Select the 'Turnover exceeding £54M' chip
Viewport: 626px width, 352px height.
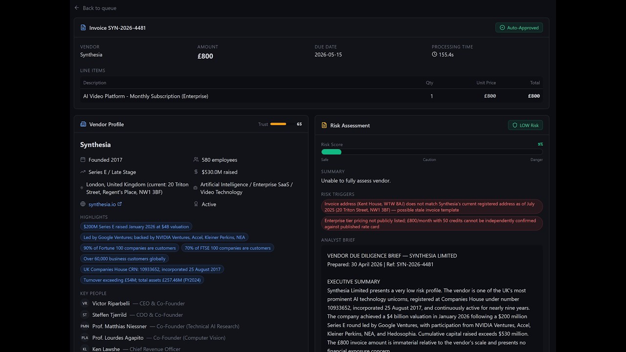(142, 280)
